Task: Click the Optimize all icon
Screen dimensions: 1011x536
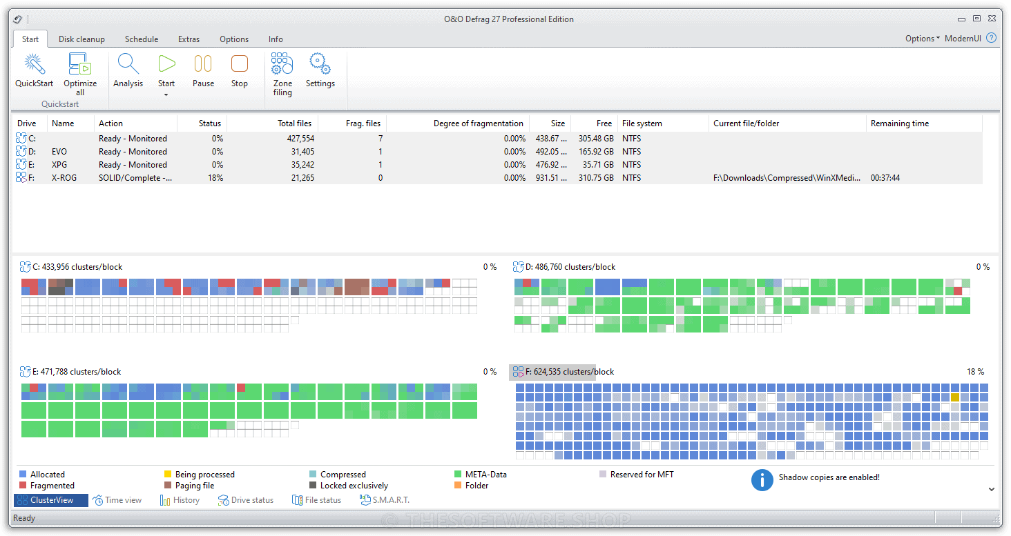Action: (x=80, y=64)
